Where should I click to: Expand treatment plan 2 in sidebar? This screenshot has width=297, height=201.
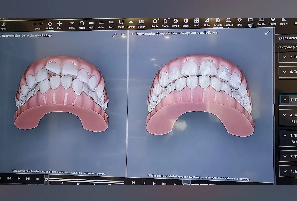click(x=285, y=156)
